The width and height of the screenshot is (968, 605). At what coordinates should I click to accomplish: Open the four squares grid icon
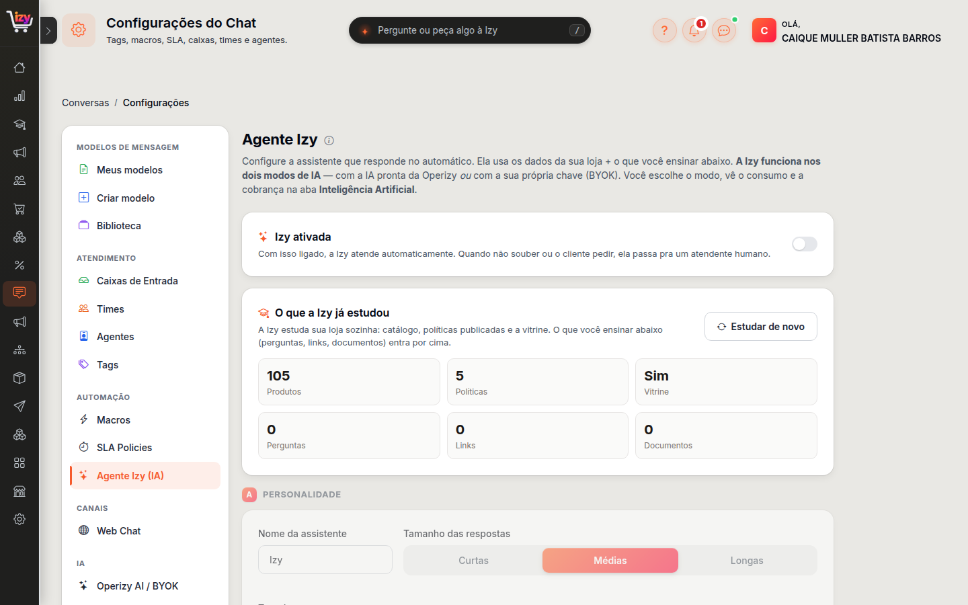[19, 462]
